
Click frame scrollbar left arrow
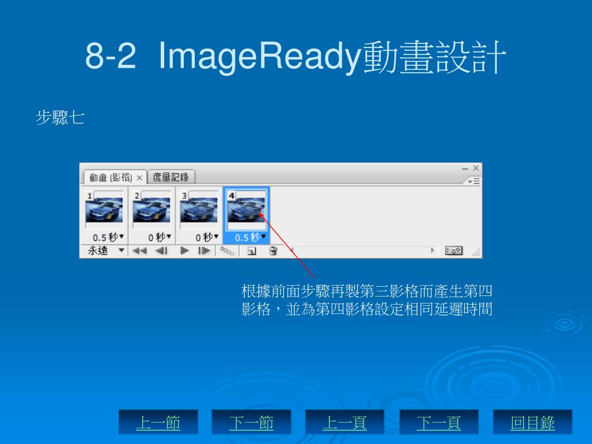coord(291,250)
